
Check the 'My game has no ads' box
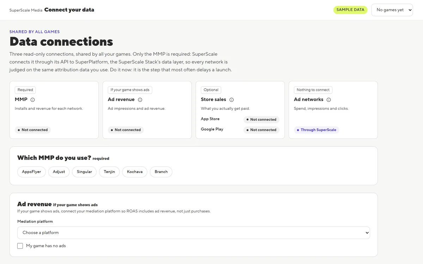(x=20, y=246)
